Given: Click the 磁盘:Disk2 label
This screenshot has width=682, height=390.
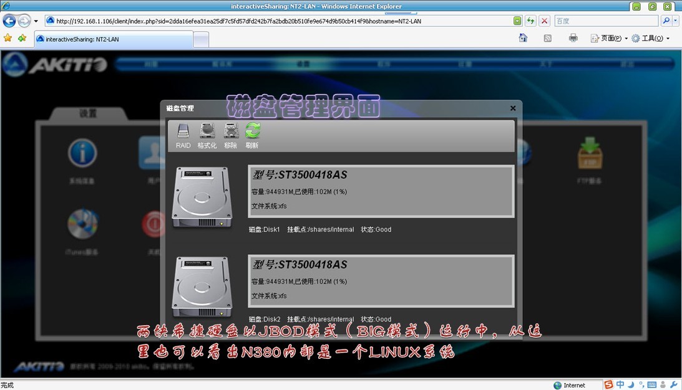Looking at the screenshot, I should point(265,319).
